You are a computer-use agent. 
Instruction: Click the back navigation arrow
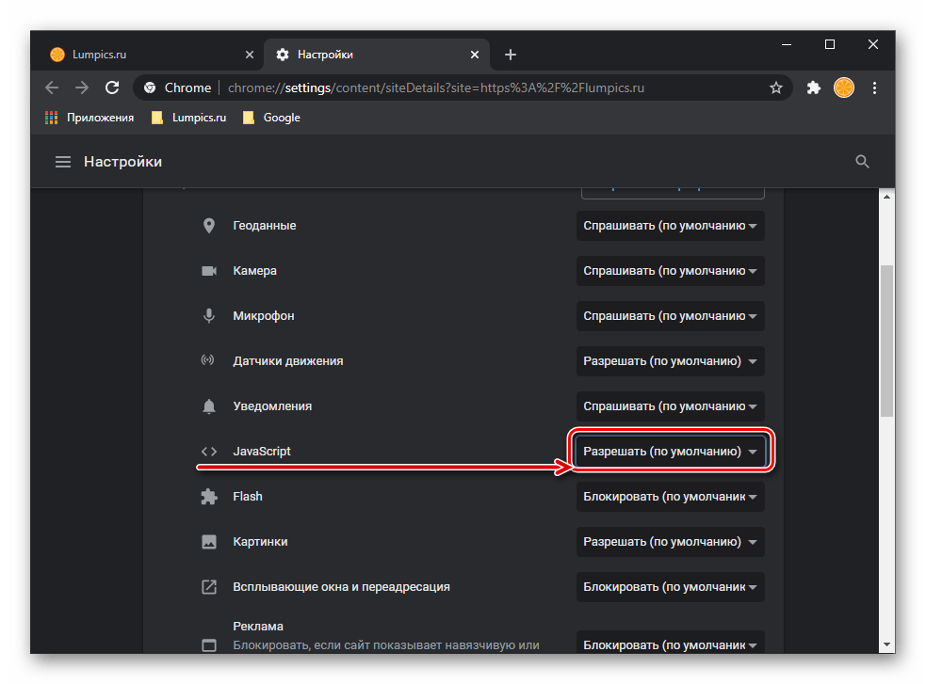[x=52, y=87]
